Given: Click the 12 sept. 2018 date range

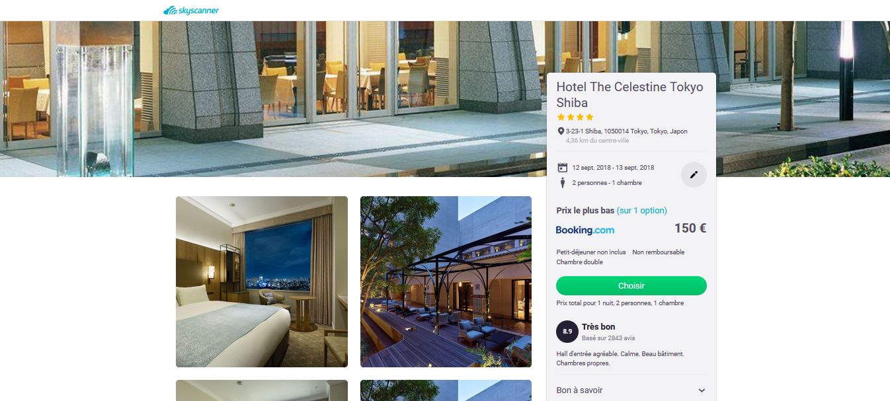Looking at the screenshot, I should [614, 168].
